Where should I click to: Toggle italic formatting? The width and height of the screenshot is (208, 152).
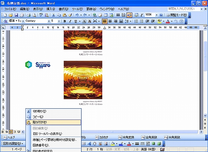pos(70,21)
